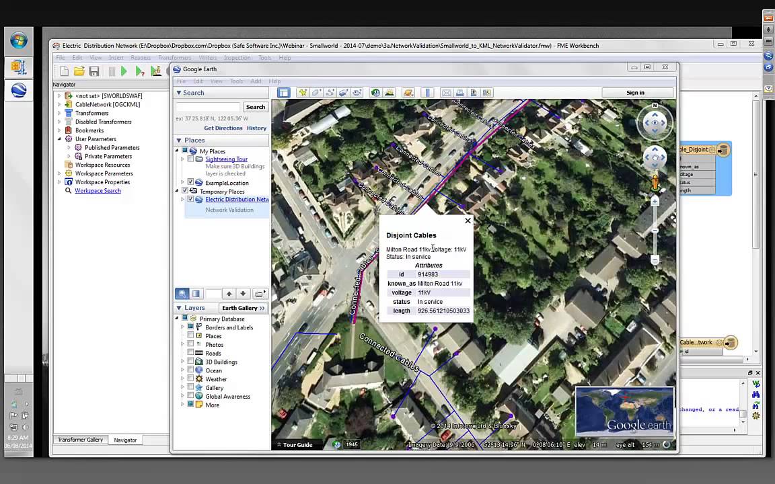Click the Get Directions link
Viewport: 775px width, 484px height.
click(x=223, y=128)
